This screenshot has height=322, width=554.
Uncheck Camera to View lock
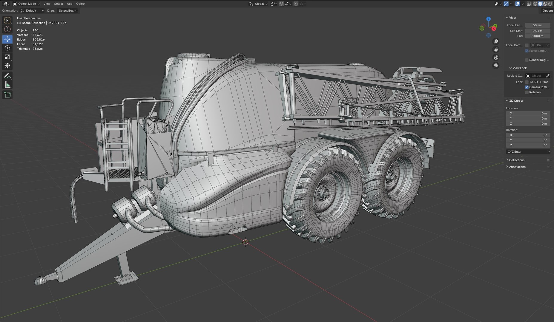(x=527, y=87)
